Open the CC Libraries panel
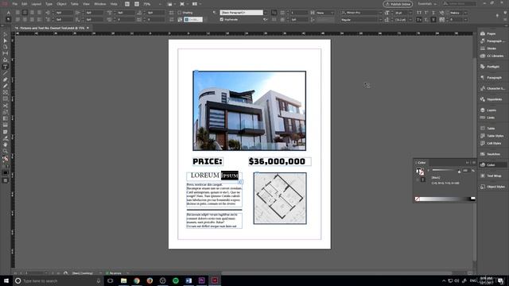The image size is (509, 286). coord(492,56)
